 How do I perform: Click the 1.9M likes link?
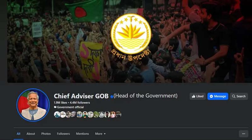(x=60, y=102)
